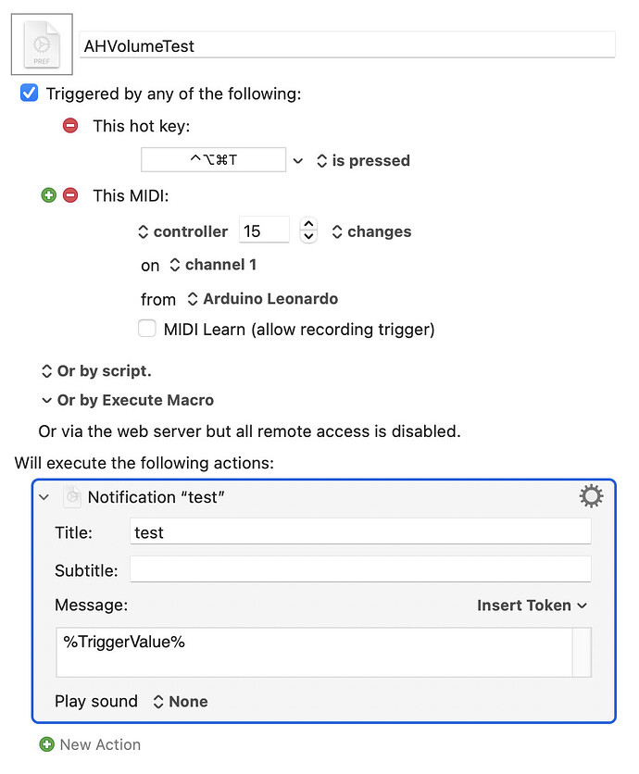639x774 pixels.
Task: Open the action gear menu
Action: [x=591, y=496]
